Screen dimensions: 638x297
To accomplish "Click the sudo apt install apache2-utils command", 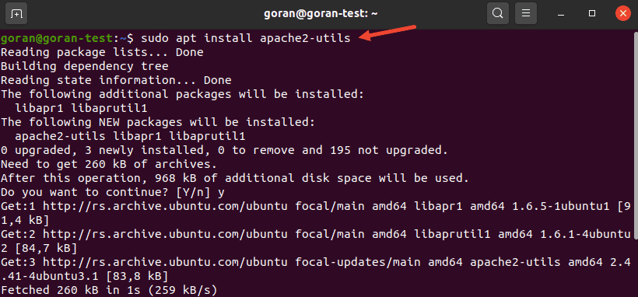I will [245, 39].
